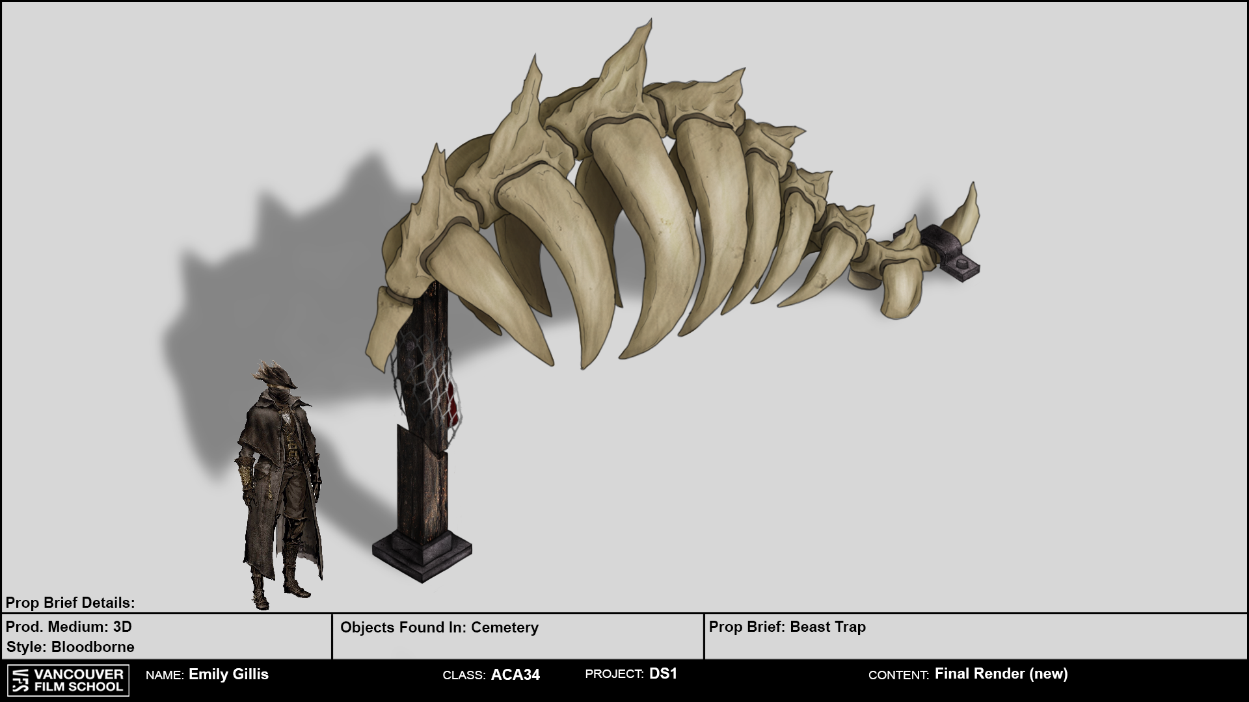Click Objects Found In: Cemetery field
The width and height of the screenshot is (1249, 702).
pyautogui.click(x=439, y=627)
